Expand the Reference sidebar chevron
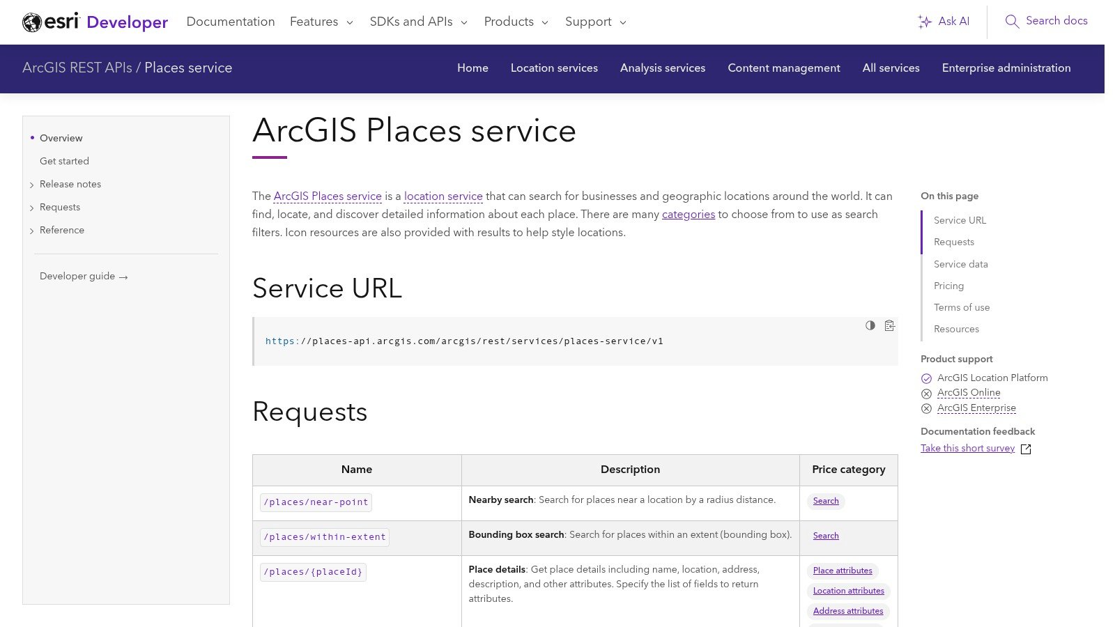This screenshot has width=1115, height=627. pyautogui.click(x=32, y=231)
